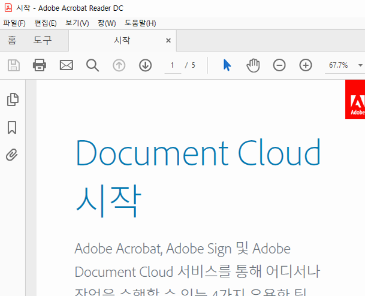Open Attachments paperclip panel in sidebar

point(12,155)
